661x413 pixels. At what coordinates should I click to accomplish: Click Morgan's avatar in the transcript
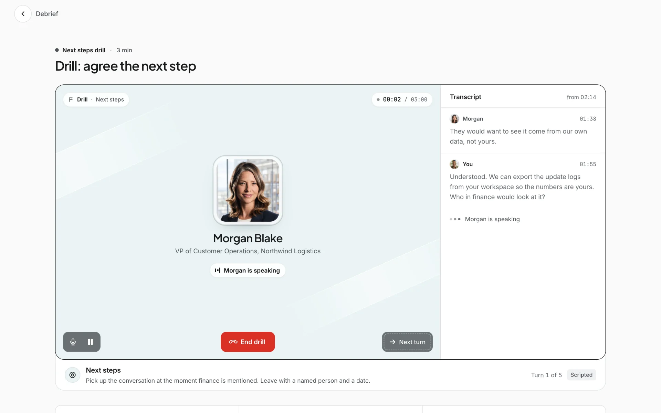(454, 119)
